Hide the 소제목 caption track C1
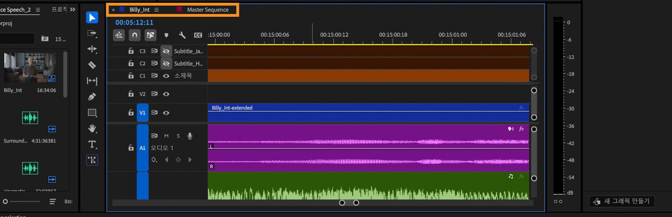The height and width of the screenshot is (217, 672). pos(166,76)
